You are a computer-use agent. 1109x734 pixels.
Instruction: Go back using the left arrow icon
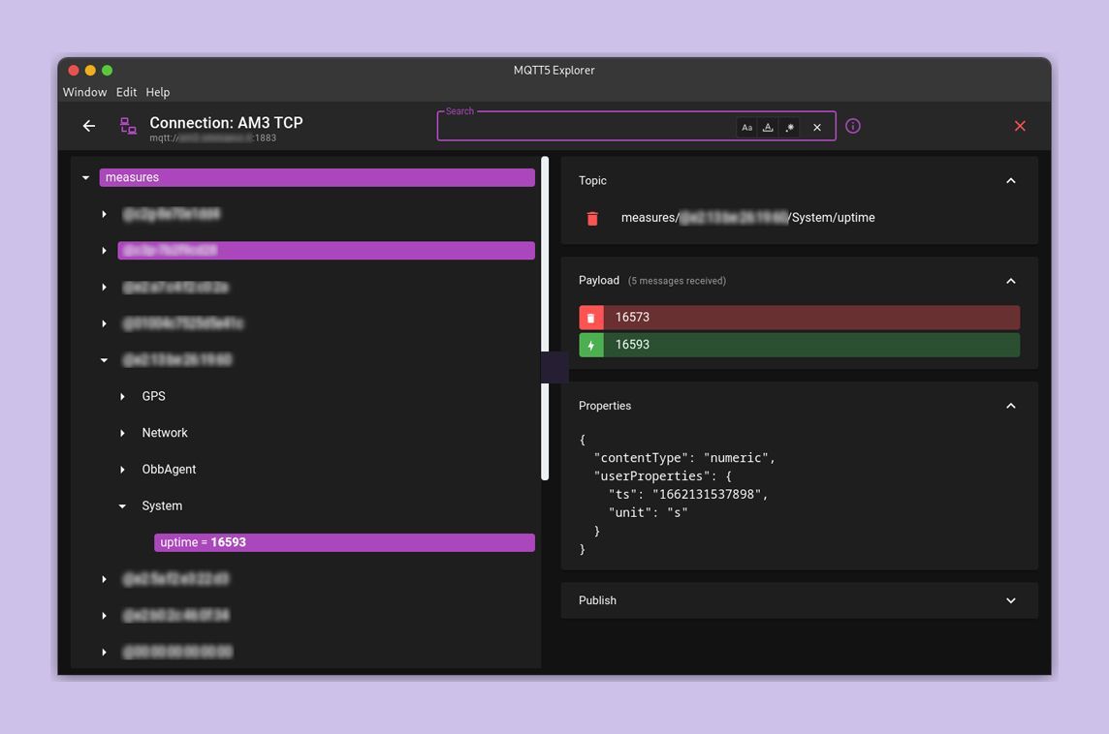tap(88, 126)
